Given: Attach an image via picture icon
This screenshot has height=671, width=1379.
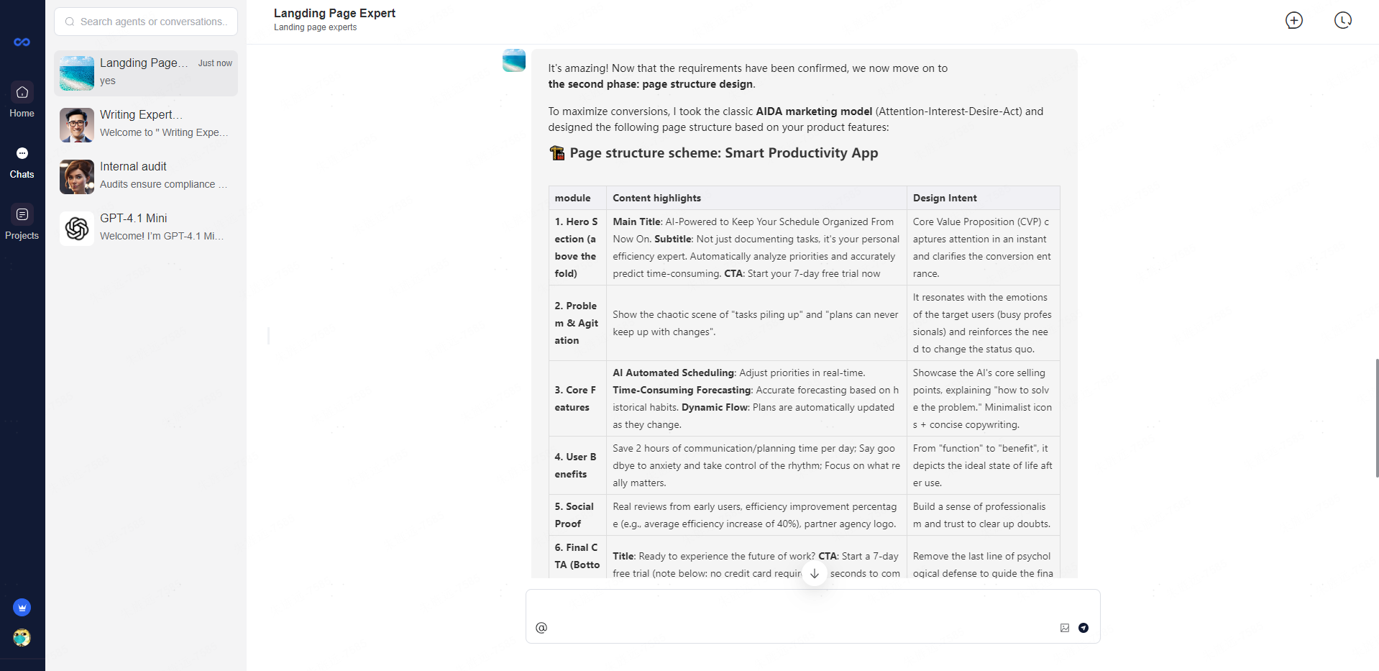Looking at the screenshot, I should pyautogui.click(x=1065, y=628).
